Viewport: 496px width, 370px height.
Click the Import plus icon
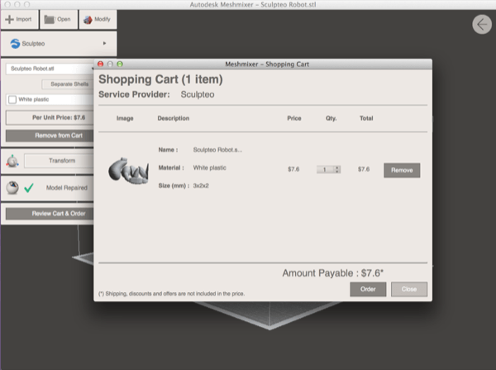click(x=9, y=19)
